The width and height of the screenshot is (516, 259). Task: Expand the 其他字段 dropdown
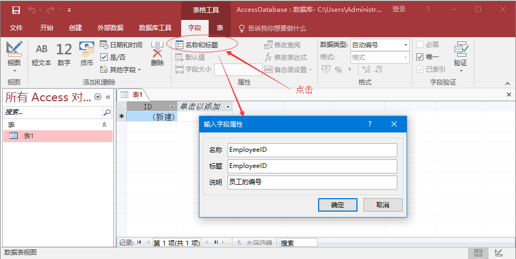coord(125,69)
